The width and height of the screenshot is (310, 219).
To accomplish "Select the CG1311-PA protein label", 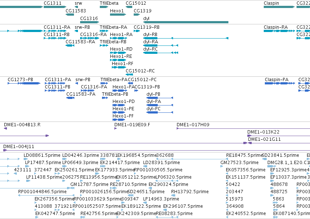I will (x=58, y=80).
